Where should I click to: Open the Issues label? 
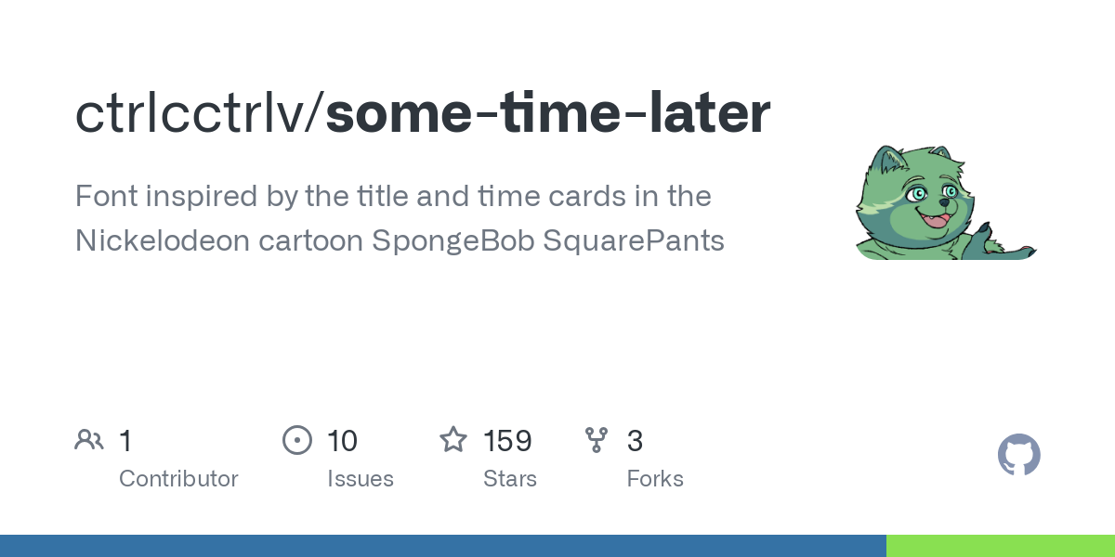click(361, 479)
